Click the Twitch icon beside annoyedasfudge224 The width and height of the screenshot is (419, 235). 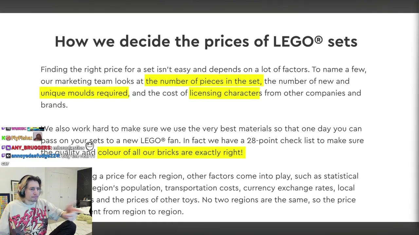(x=3, y=156)
